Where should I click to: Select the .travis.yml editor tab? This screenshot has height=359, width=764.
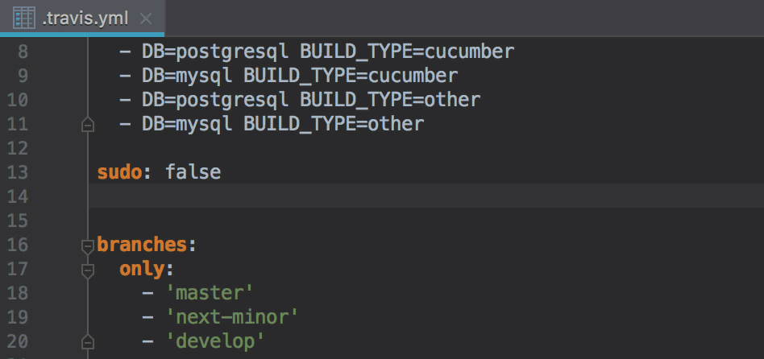click(x=82, y=19)
